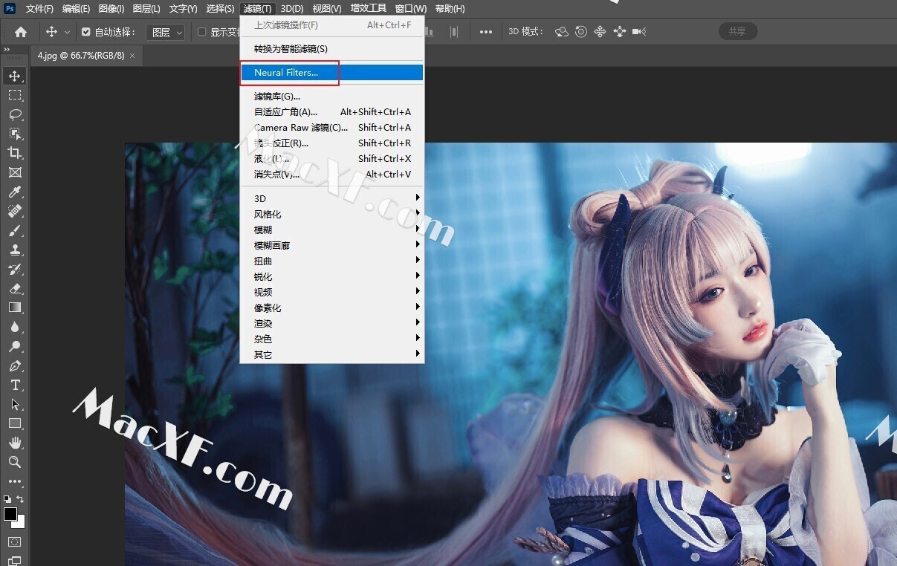Select the Eyedropper tool

15,192
